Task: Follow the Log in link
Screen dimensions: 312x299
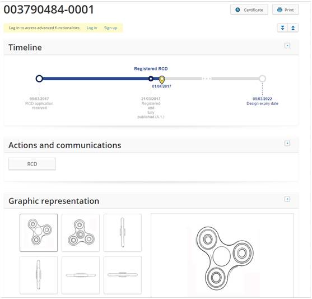Action: [92, 28]
